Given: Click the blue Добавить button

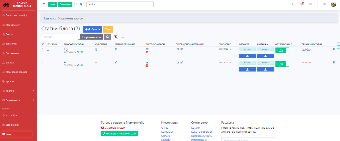Looking at the screenshot, I should [92, 29].
